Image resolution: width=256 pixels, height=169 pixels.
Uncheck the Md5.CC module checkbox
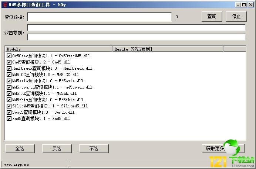(x=9, y=75)
